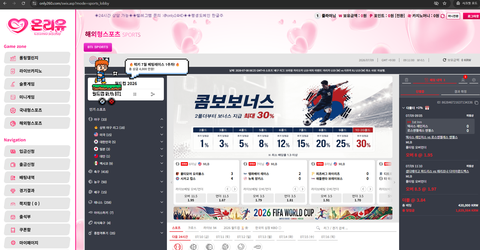Switch to 결과 확정 tab
This screenshot has height=250, width=480.
[x=460, y=91]
